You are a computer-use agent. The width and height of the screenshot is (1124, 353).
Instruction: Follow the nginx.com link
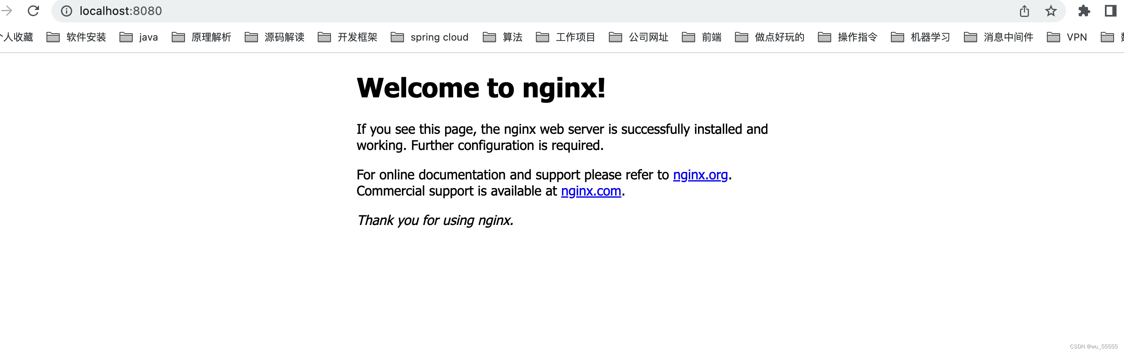click(591, 191)
